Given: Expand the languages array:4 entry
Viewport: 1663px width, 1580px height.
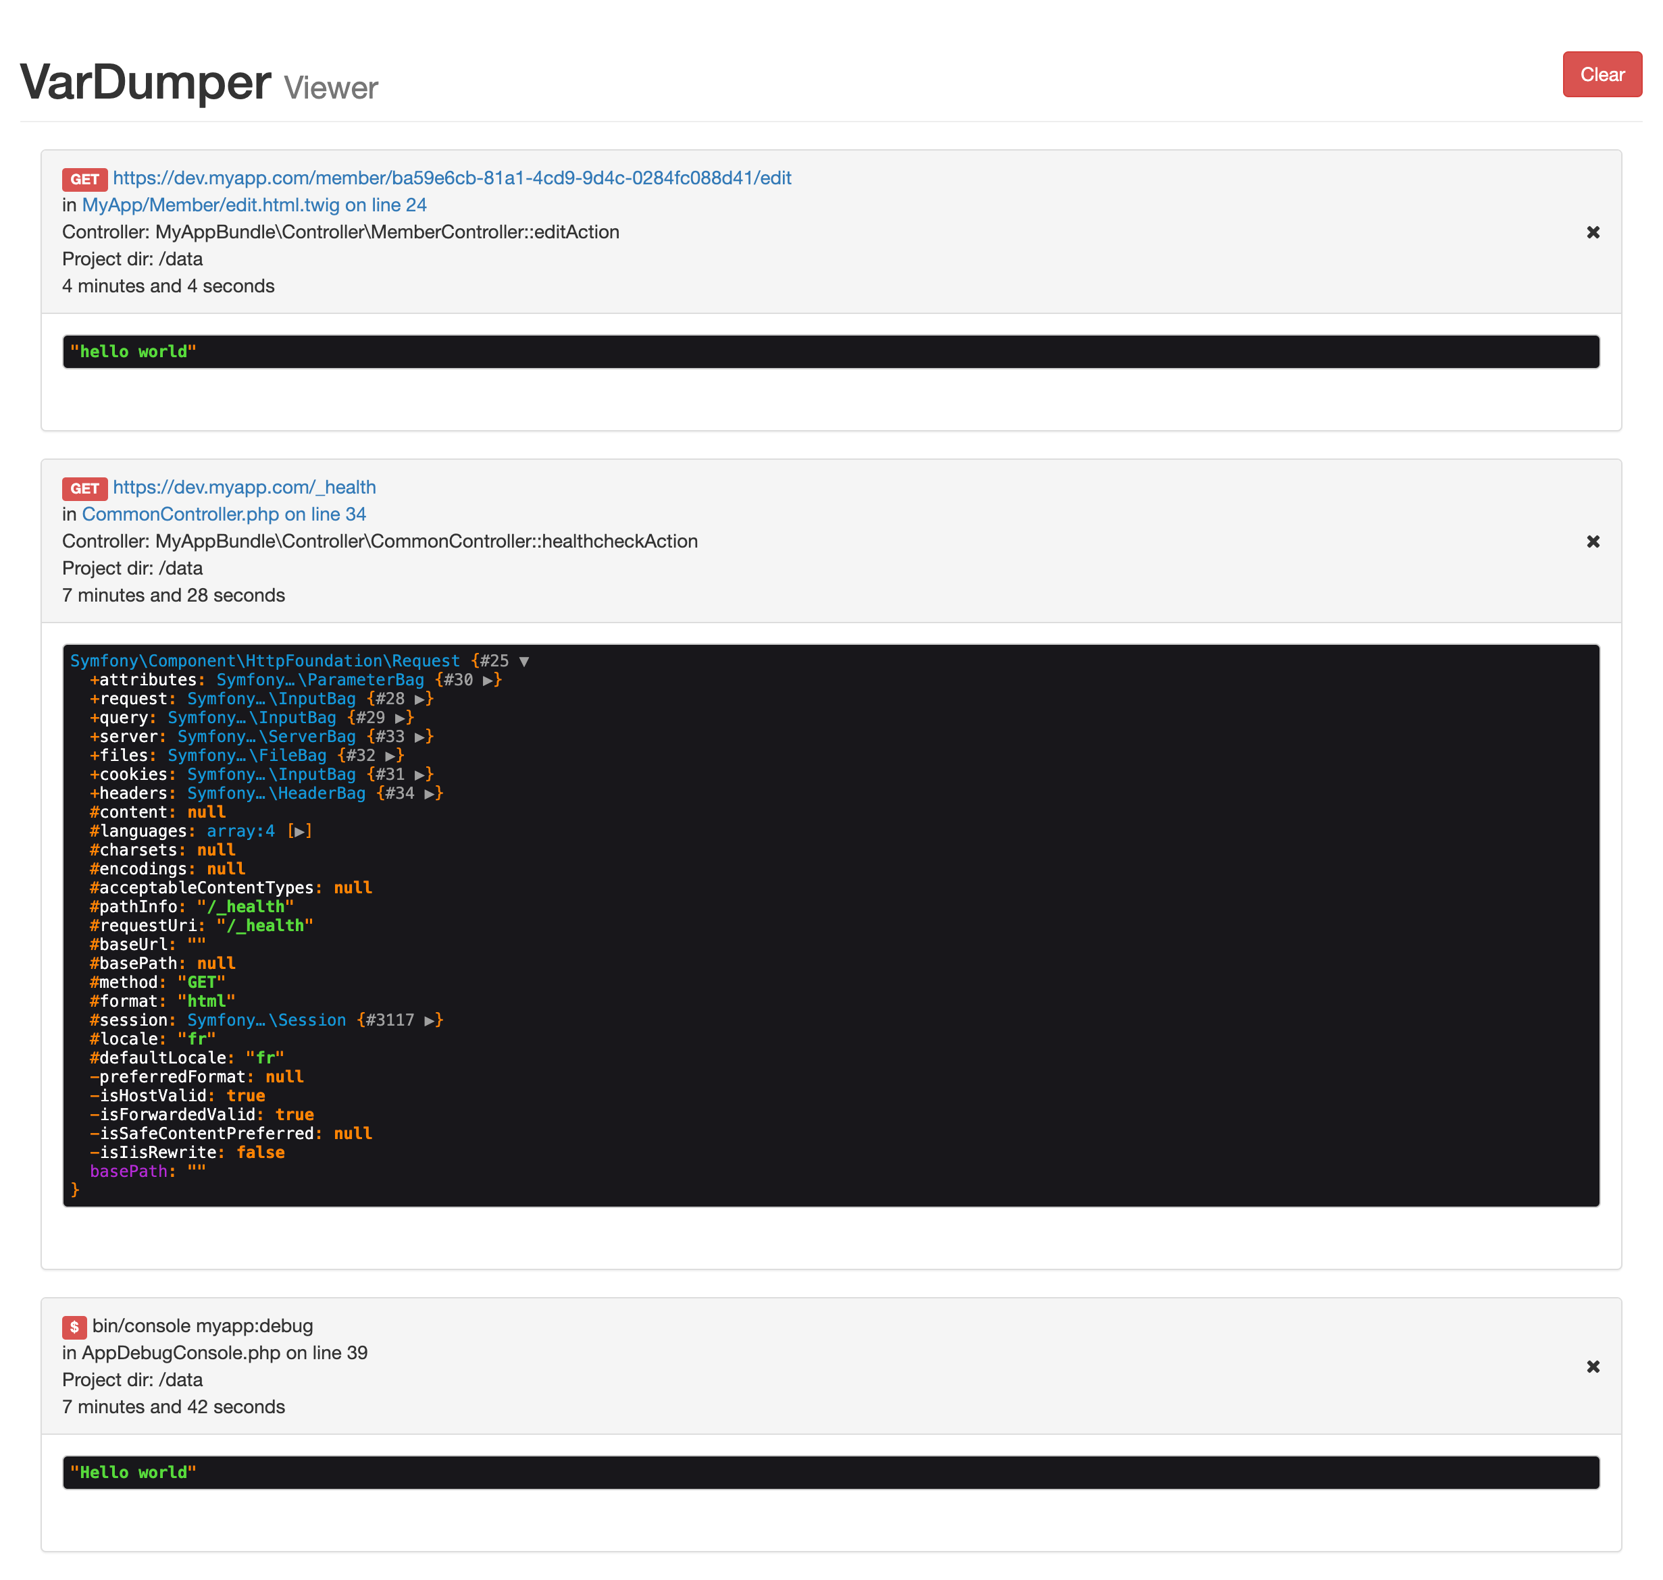Looking at the screenshot, I should [x=299, y=831].
